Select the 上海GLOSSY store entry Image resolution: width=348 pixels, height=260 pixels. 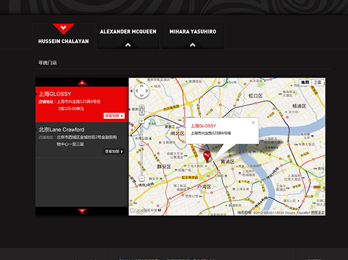point(82,104)
